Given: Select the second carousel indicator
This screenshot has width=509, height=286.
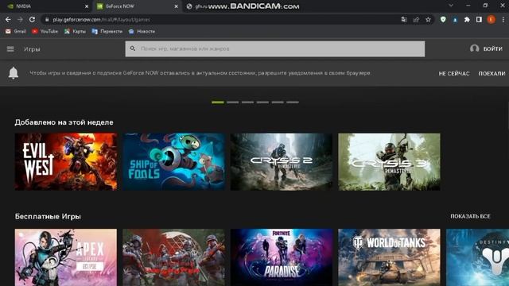Looking at the screenshot, I should click(x=233, y=102).
